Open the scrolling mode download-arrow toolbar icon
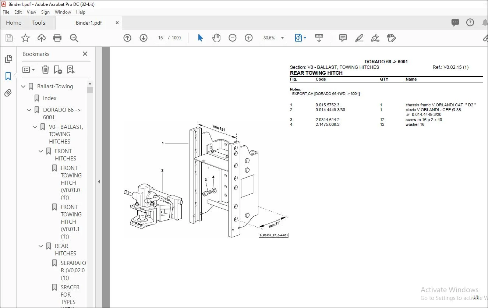 pyautogui.click(x=319, y=38)
